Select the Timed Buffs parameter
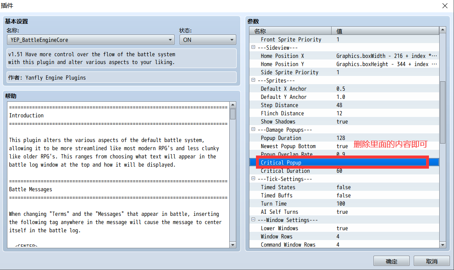The image size is (454, 270). tap(344, 195)
